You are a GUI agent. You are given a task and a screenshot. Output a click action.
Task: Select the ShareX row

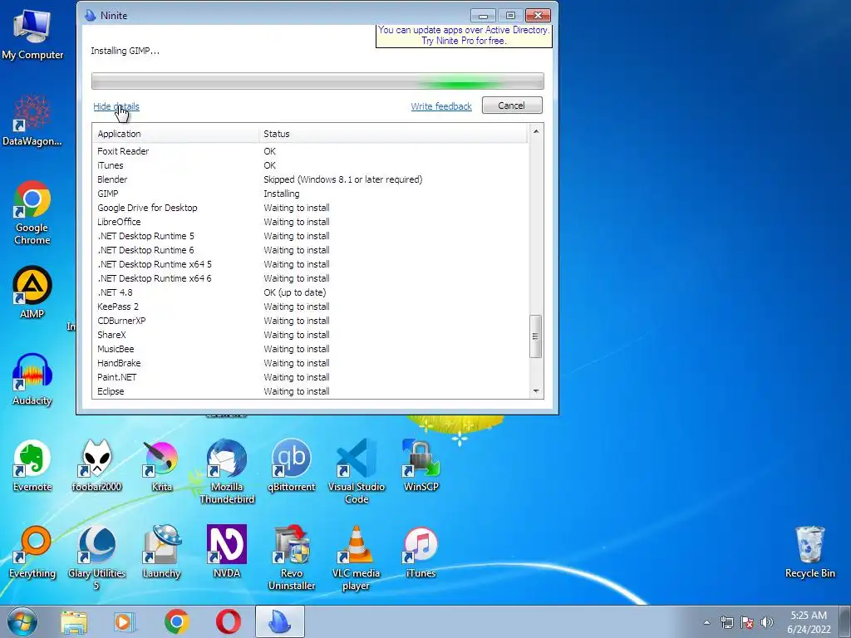click(x=311, y=335)
